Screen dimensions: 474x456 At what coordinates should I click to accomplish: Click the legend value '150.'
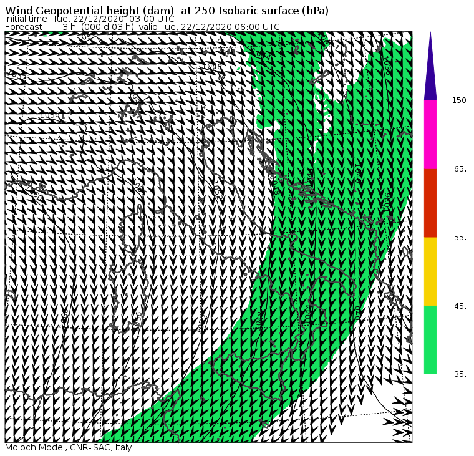click(460, 100)
